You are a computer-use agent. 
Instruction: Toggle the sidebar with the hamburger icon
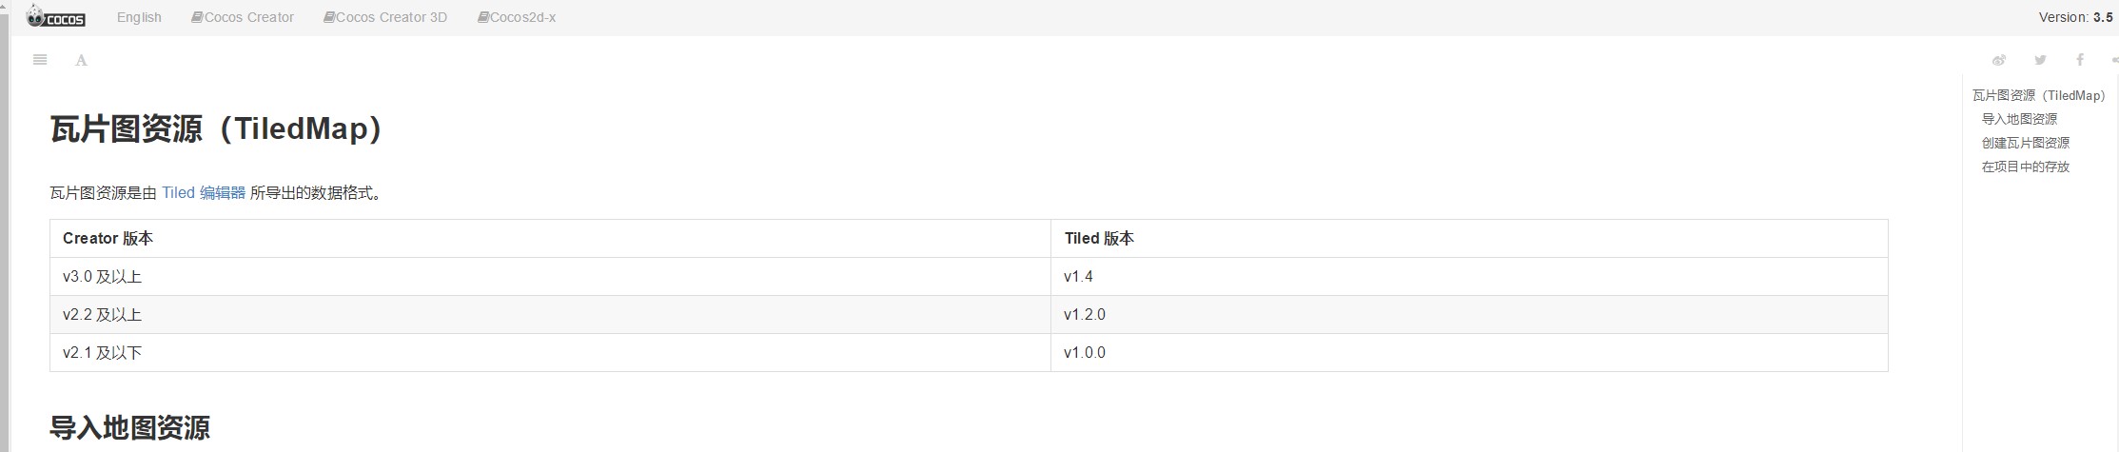[40, 60]
